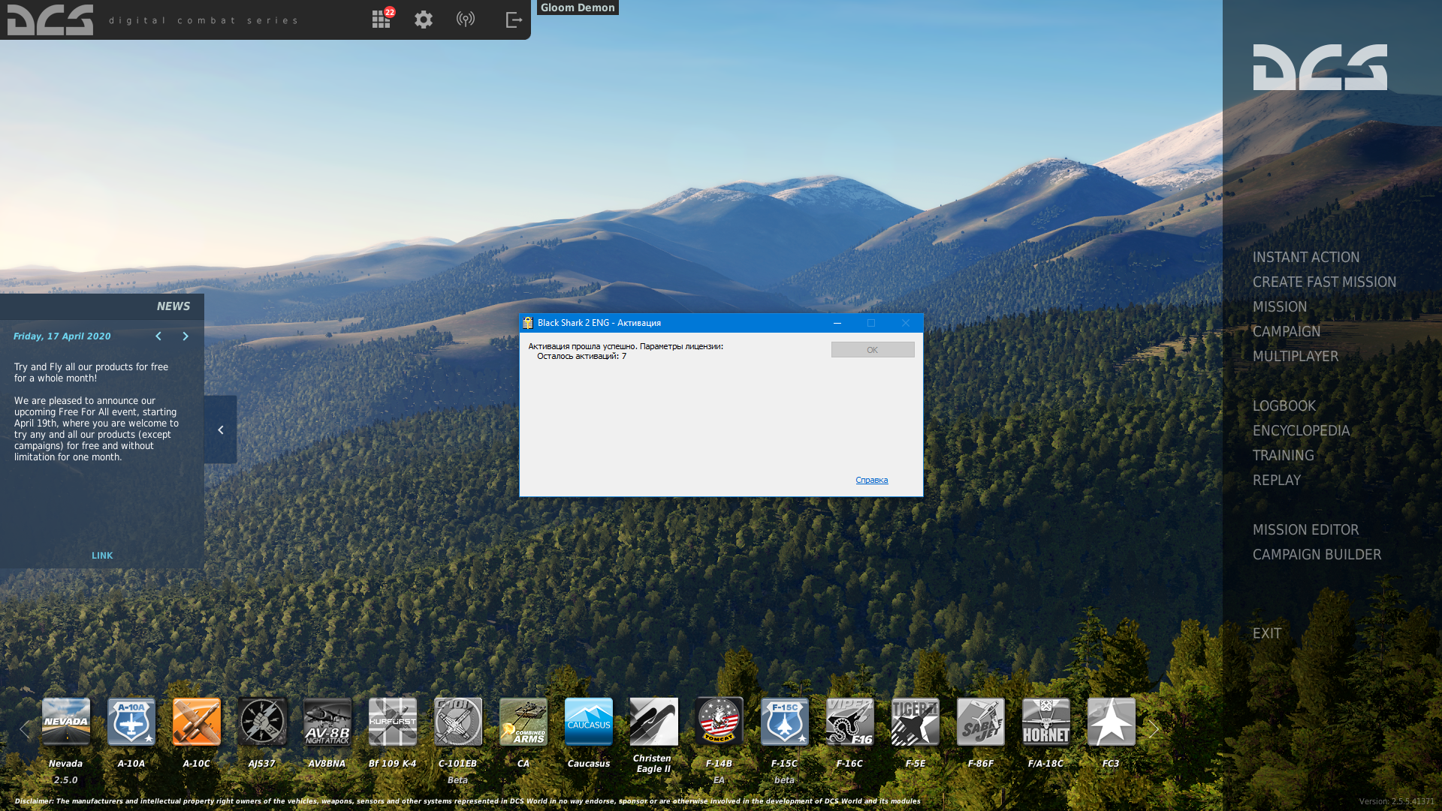Select the Christen Eagle II module icon
The height and width of the screenshot is (811, 1442).
point(654,722)
